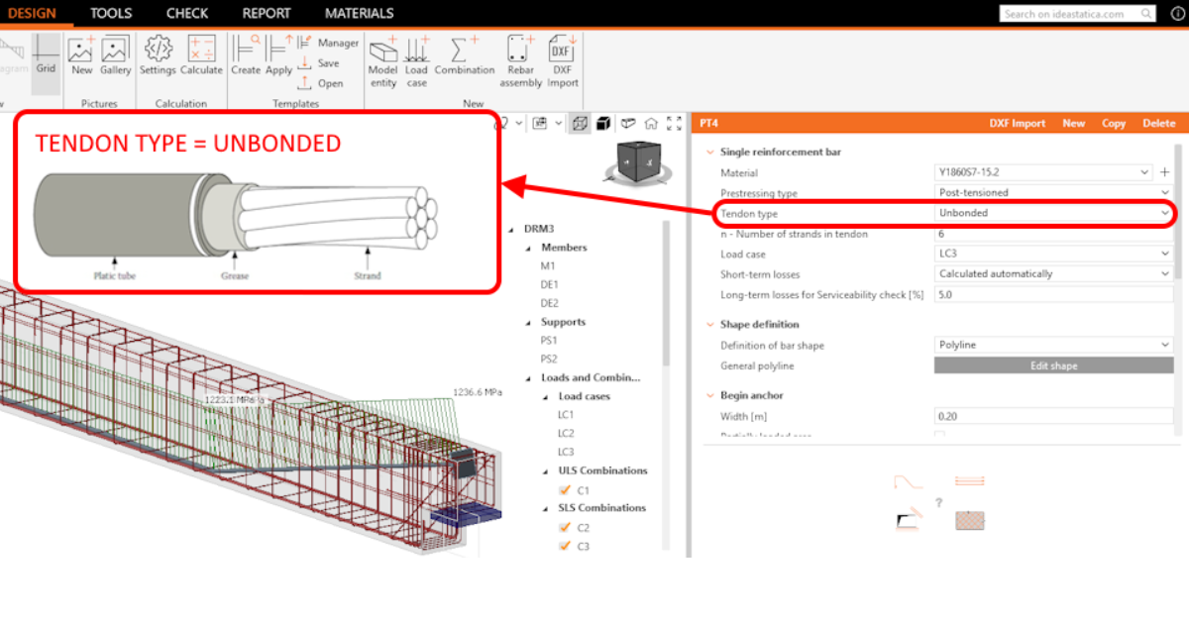Click the tendon profile curve icon

[x=909, y=481]
